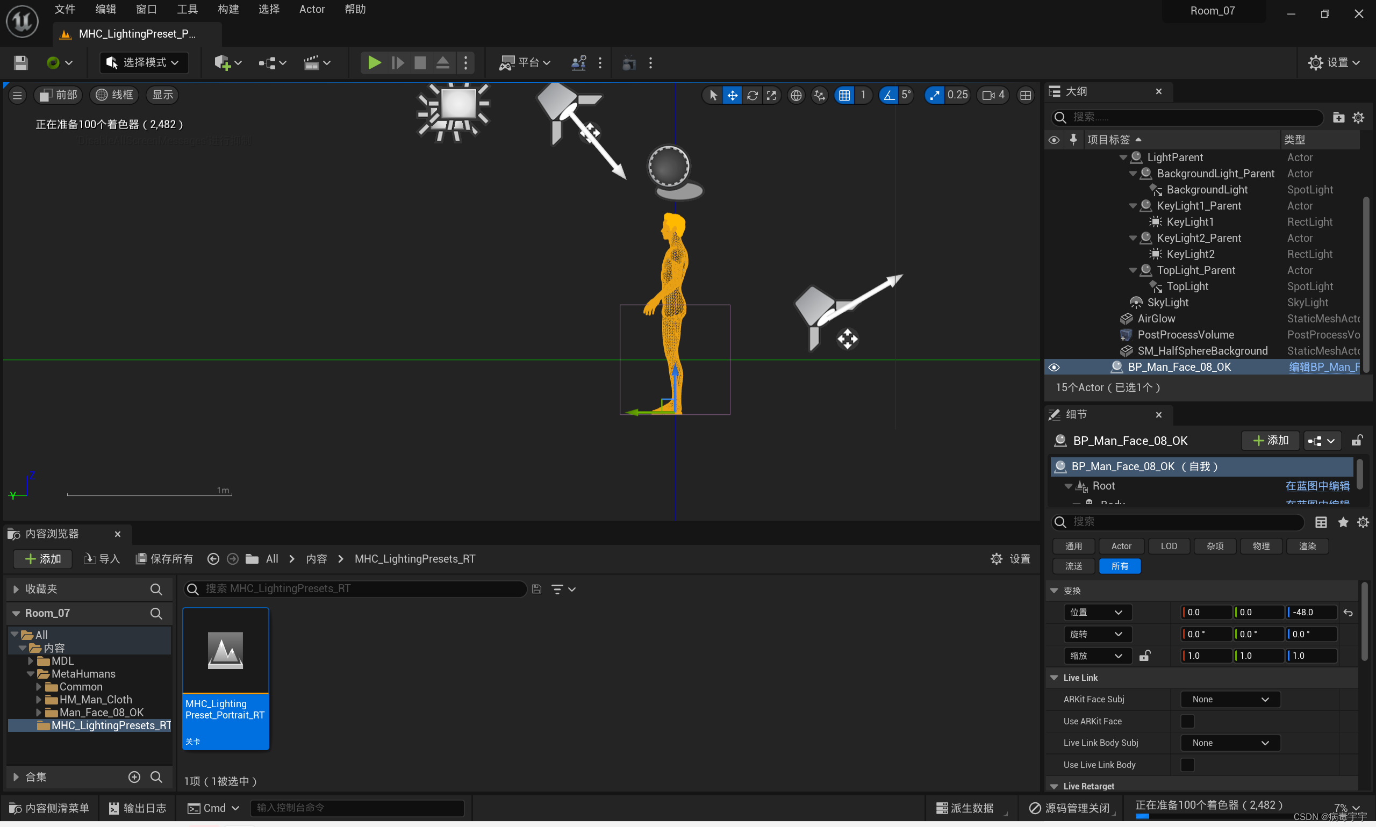The width and height of the screenshot is (1376, 827).
Task: Click the console command input field
Action: point(357,808)
